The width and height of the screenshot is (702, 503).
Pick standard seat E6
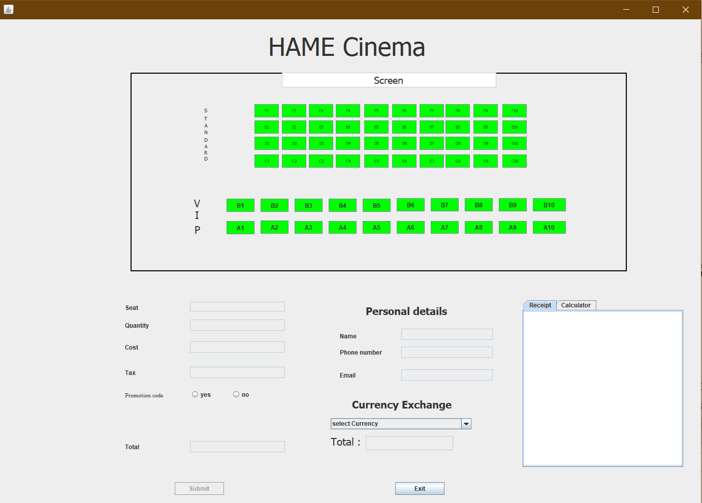pyautogui.click(x=404, y=127)
